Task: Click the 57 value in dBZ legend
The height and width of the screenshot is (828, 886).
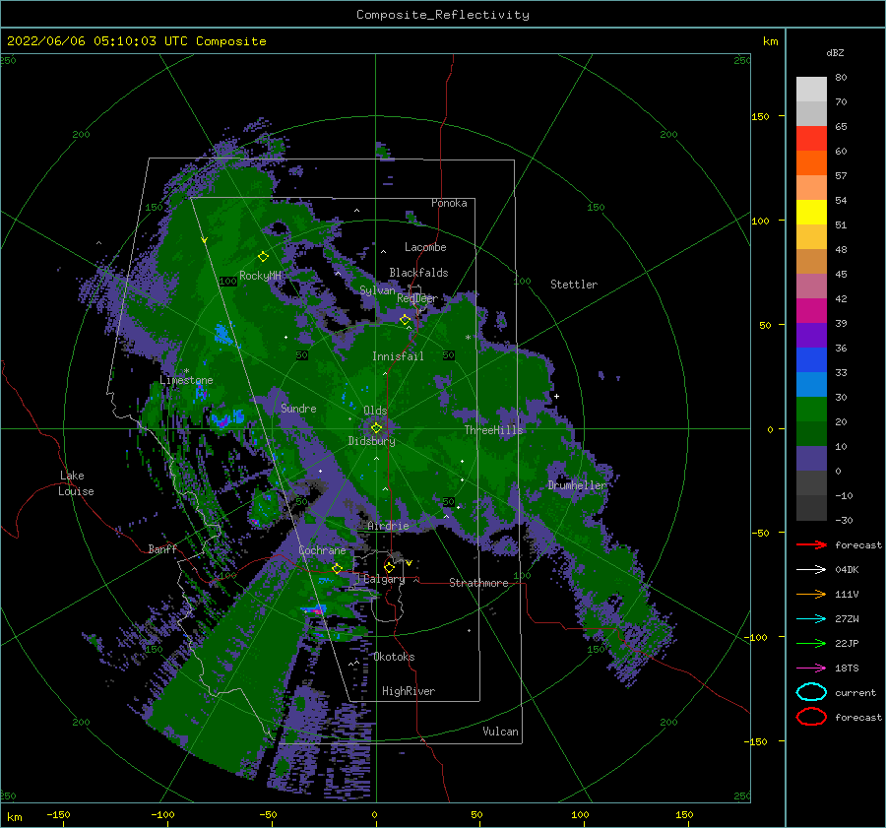Action: 841,176
